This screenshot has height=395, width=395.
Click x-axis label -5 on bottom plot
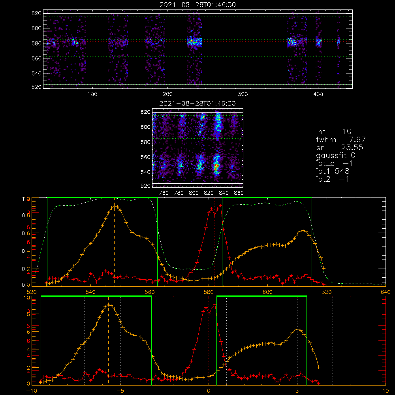coord(120,391)
